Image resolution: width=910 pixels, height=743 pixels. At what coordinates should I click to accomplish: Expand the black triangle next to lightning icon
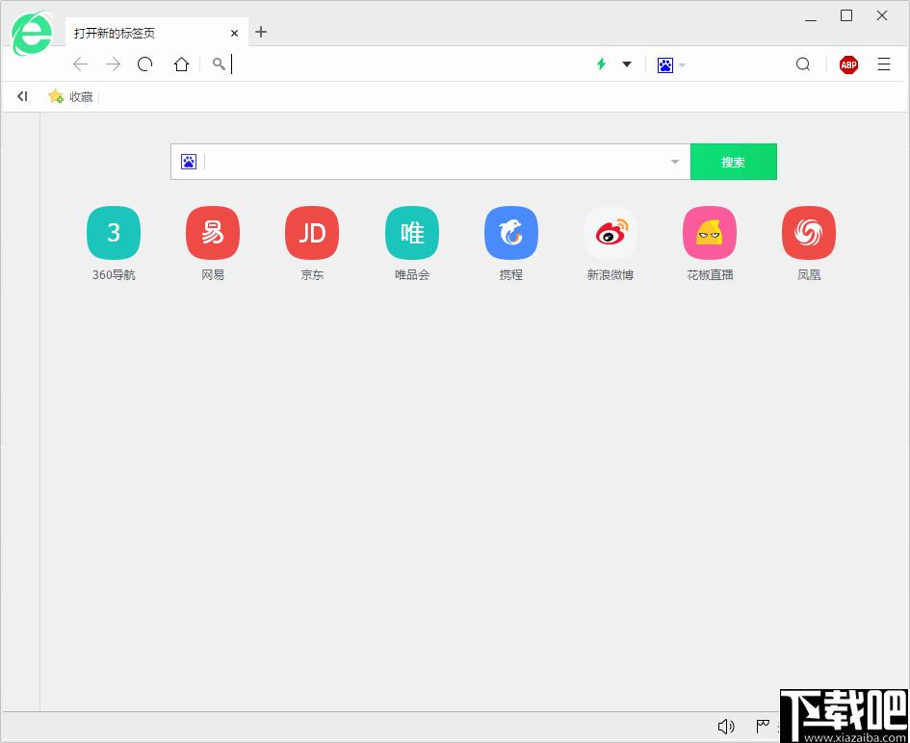point(627,64)
